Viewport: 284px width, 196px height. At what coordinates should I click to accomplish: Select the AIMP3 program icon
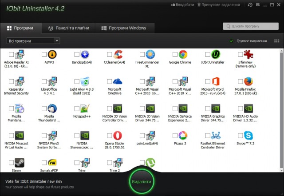click(52, 54)
